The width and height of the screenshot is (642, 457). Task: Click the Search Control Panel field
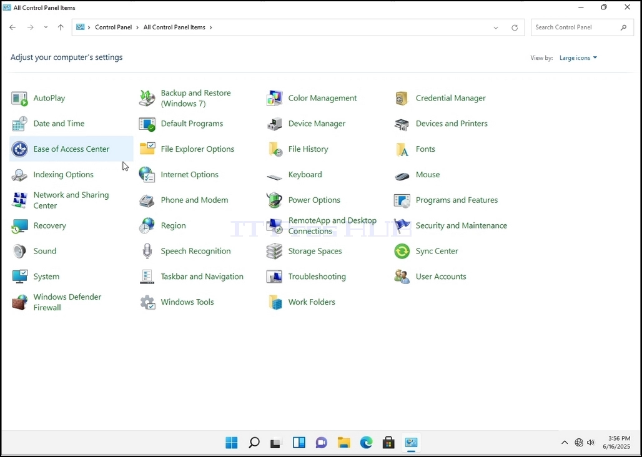582,27
